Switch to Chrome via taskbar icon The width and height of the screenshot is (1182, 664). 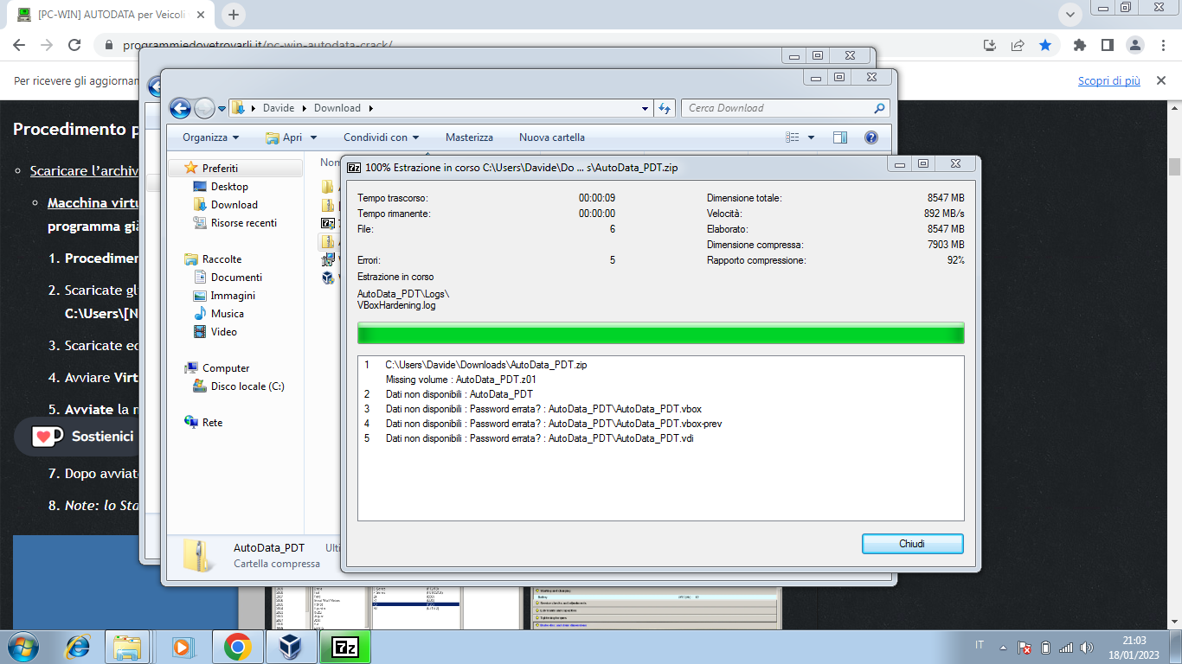(237, 647)
